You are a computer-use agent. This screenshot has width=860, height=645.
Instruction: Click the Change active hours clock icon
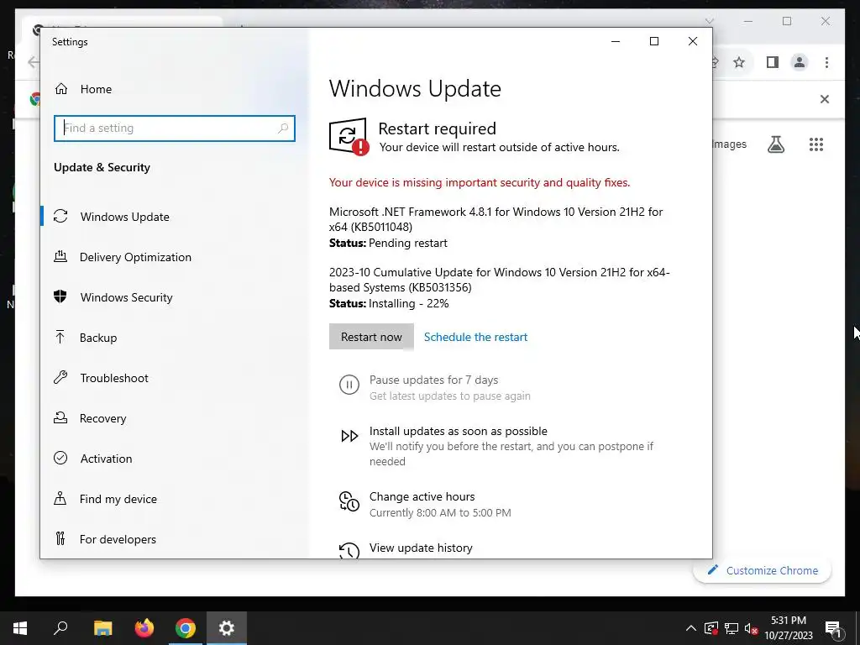click(349, 501)
